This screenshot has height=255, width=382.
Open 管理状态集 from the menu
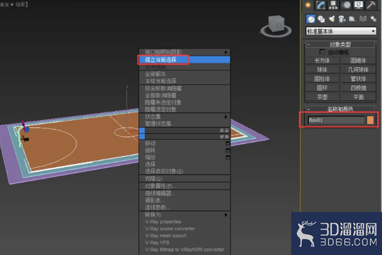(x=185, y=124)
